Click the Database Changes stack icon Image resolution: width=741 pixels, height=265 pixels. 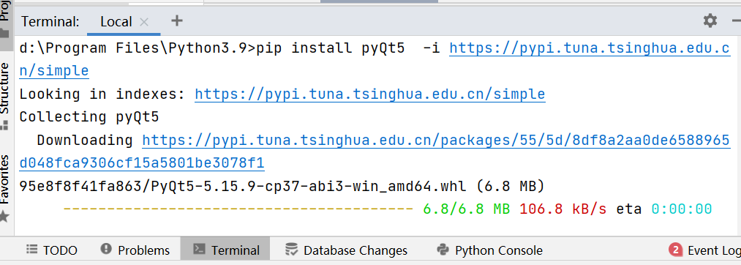291,250
